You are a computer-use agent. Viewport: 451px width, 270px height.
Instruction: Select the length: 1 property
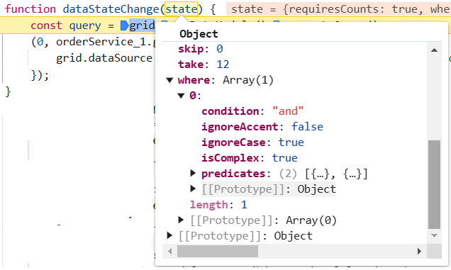pos(218,205)
